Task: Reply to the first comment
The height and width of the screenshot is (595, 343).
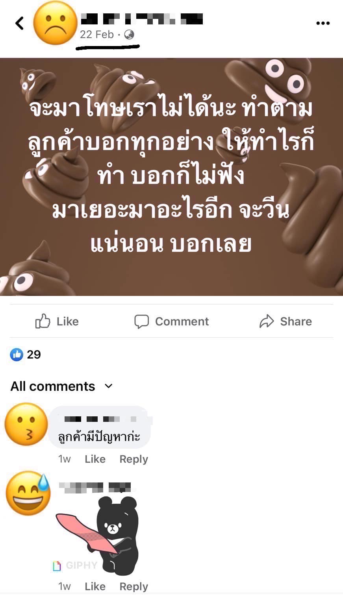Action: click(x=134, y=459)
